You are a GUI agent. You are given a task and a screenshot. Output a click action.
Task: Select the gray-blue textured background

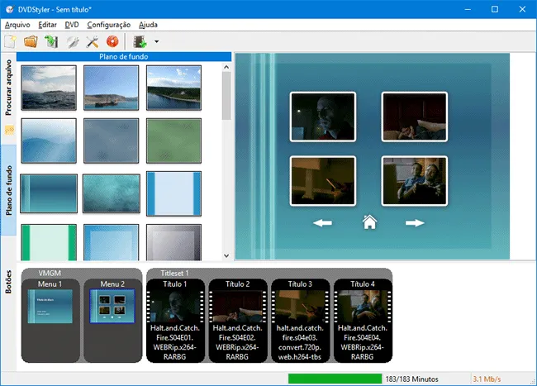[112, 141]
